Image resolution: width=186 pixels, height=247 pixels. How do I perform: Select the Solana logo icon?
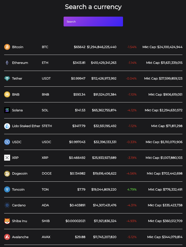[7, 110]
